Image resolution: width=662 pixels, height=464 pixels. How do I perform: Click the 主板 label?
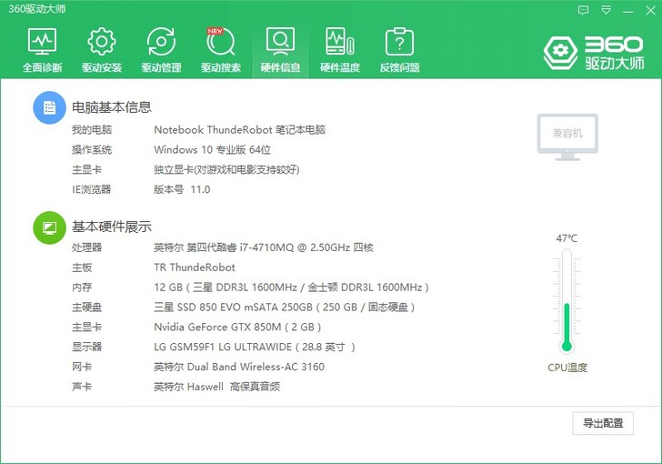click(x=82, y=267)
